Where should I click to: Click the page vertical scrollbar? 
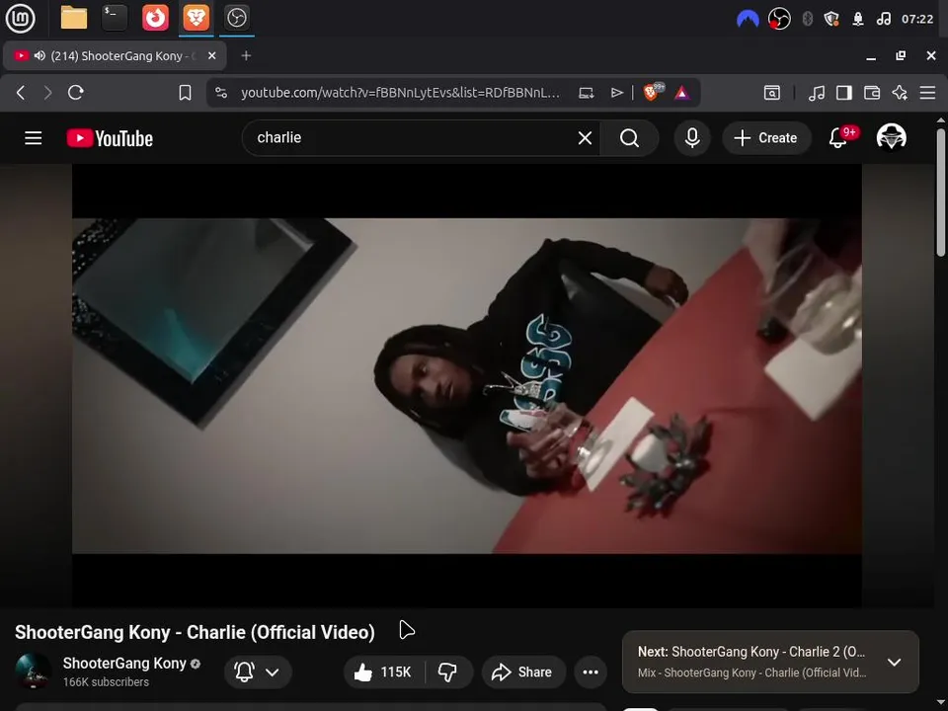pyautogui.click(x=941, y=193)
